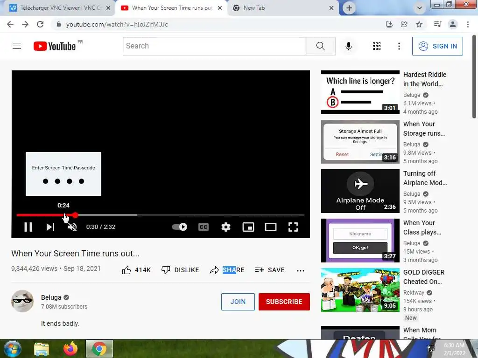
Task: Switch to theater mode
Action: coord(271,227)
